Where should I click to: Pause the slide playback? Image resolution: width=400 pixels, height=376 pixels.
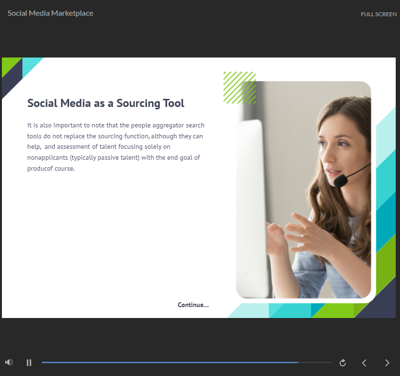29,363
